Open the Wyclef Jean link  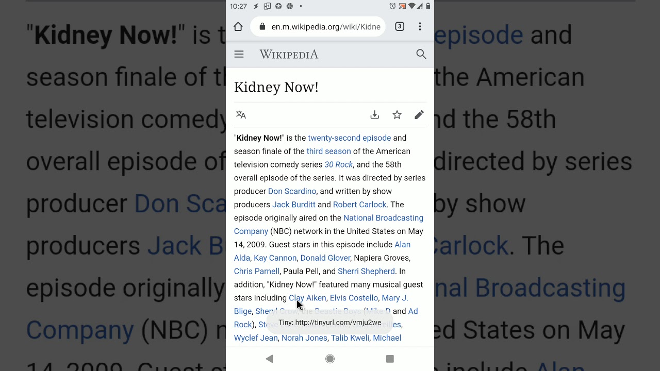[x=256, y=338]
